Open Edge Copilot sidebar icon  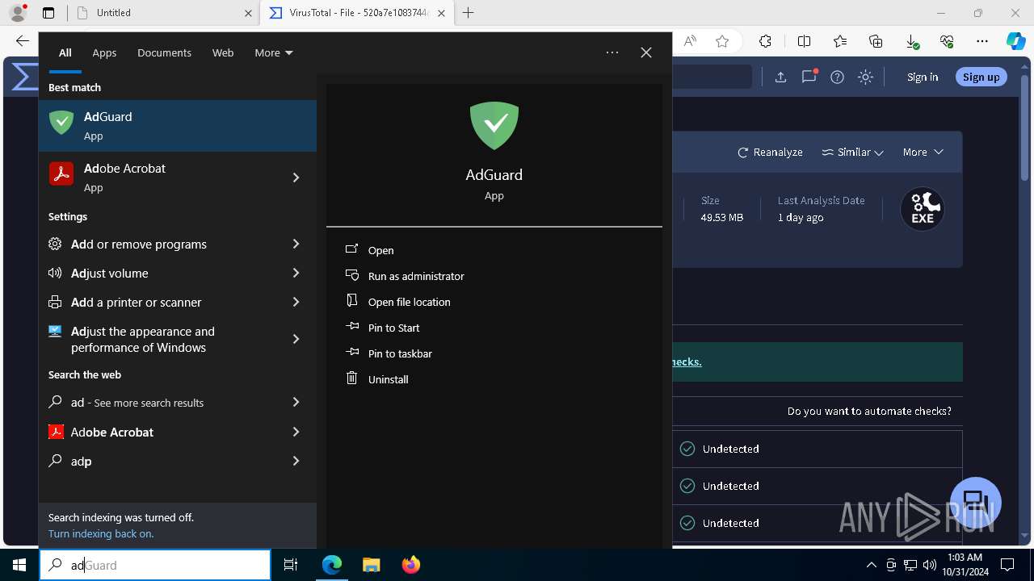(1015, 41)
